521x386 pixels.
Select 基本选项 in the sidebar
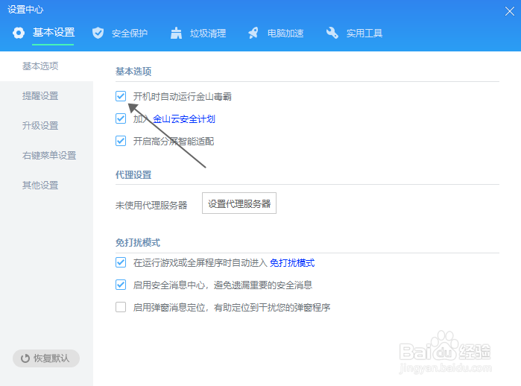point(46,66)
